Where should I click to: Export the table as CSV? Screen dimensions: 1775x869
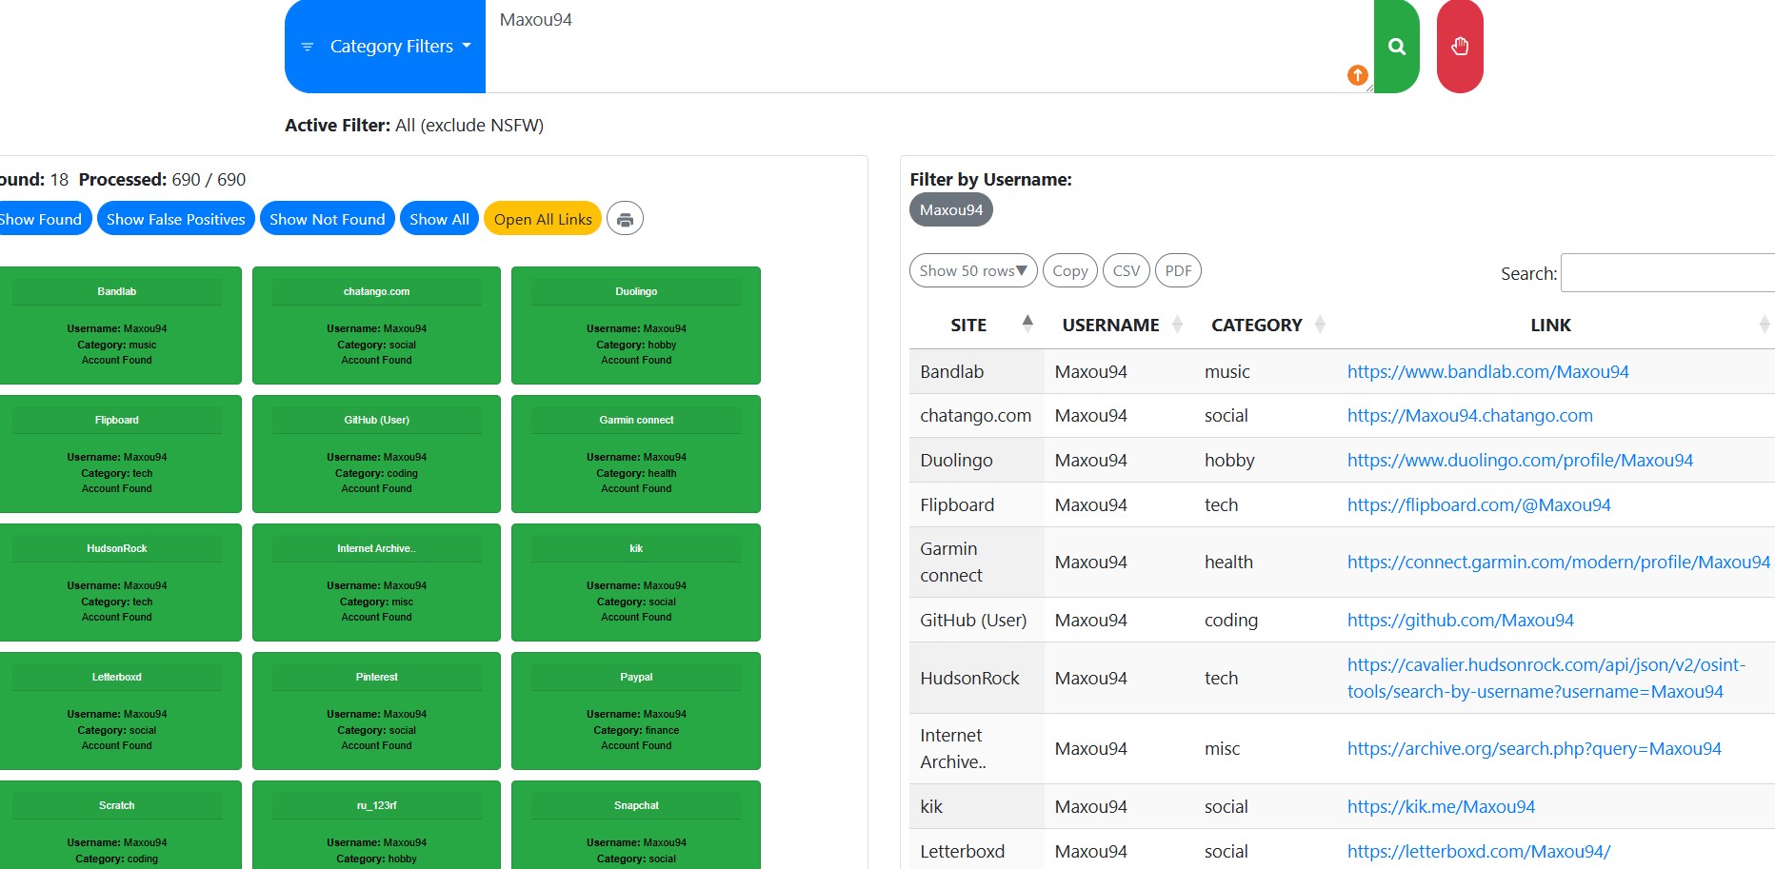tap(1126, 271)
